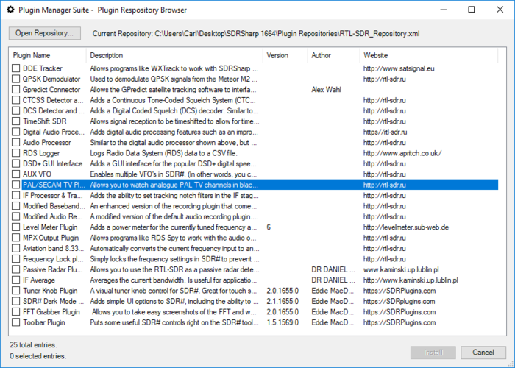515x368 pixels.
Task: Check the Tuner Knob Plugin checkbox
Action: point(15,291)
